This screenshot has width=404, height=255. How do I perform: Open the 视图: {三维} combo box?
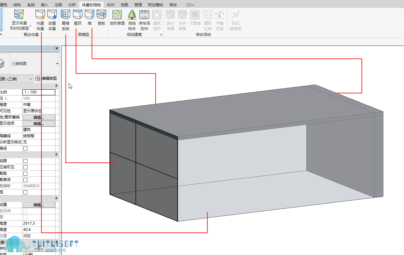tap(16, 79)
